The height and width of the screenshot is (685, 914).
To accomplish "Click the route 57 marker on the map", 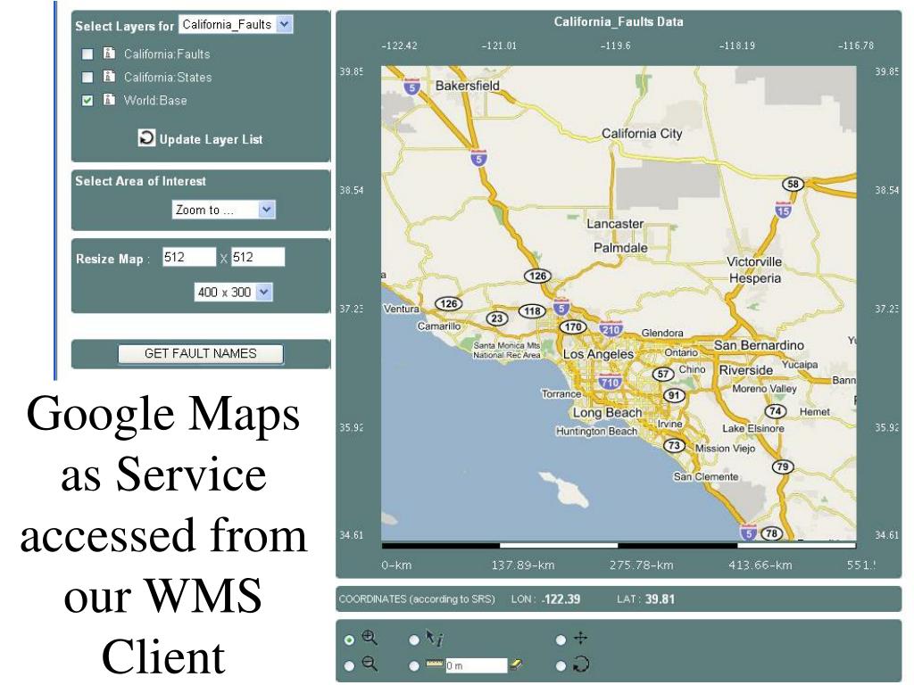I will coord(663,374).
